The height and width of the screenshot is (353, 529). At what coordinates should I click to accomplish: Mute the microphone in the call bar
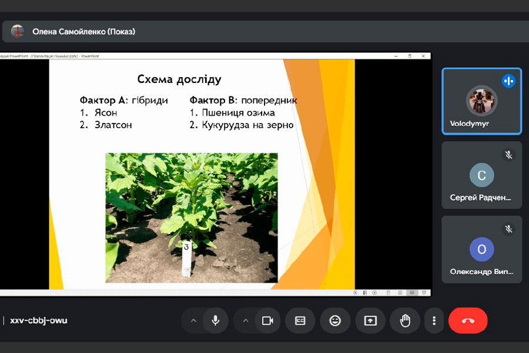click(x=216, y=321)
